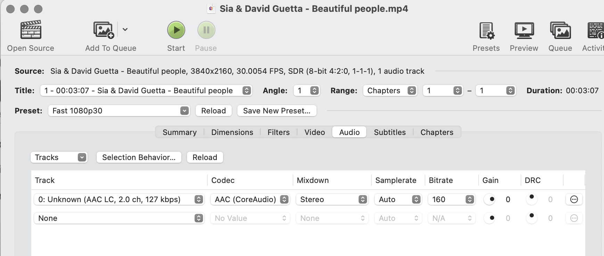
Task: Click the Pause encode icon
Action: coord(206,30)
